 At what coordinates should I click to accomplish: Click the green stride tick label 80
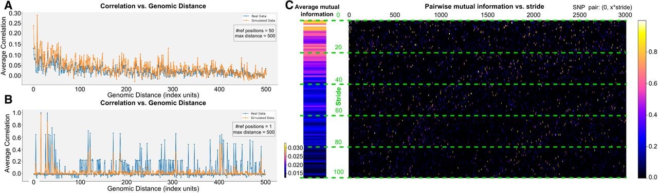click(x=338, y=142)
